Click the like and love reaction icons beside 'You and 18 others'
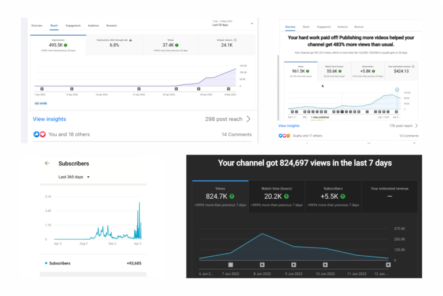The image size is (443, 296). (39, 134)
